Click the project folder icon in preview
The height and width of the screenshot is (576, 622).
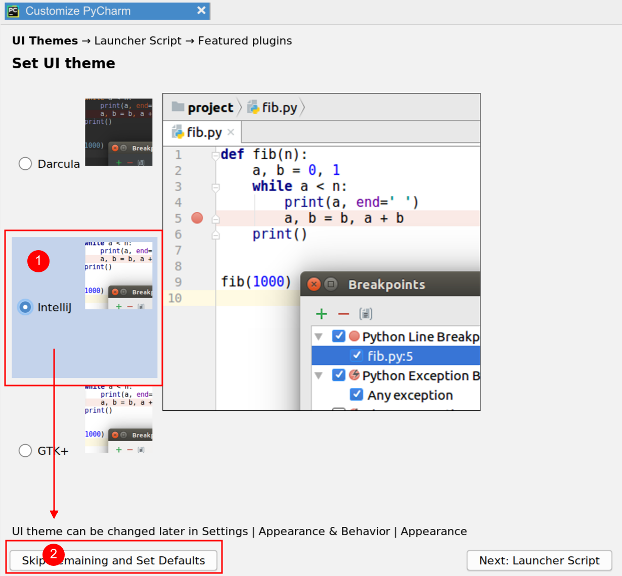click(x=178, y=107)
